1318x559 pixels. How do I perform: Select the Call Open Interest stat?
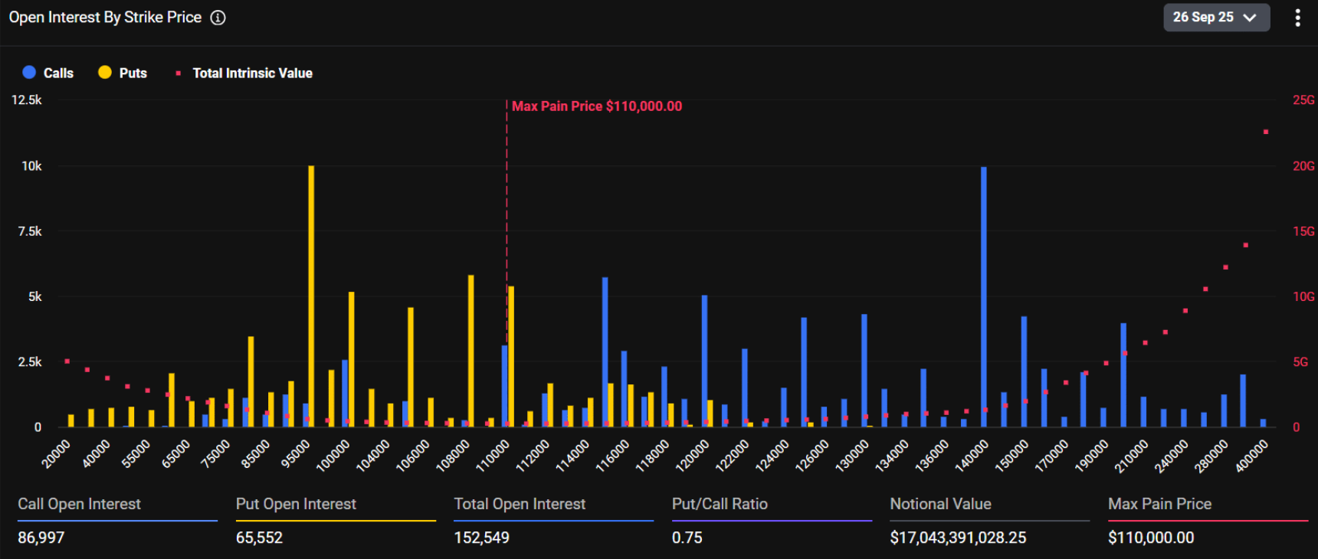pyautogui.click(x=79, y=504)
